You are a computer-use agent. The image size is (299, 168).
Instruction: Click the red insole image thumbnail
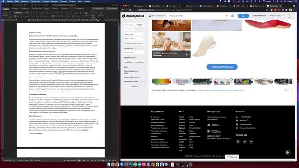tap(267, 25)
